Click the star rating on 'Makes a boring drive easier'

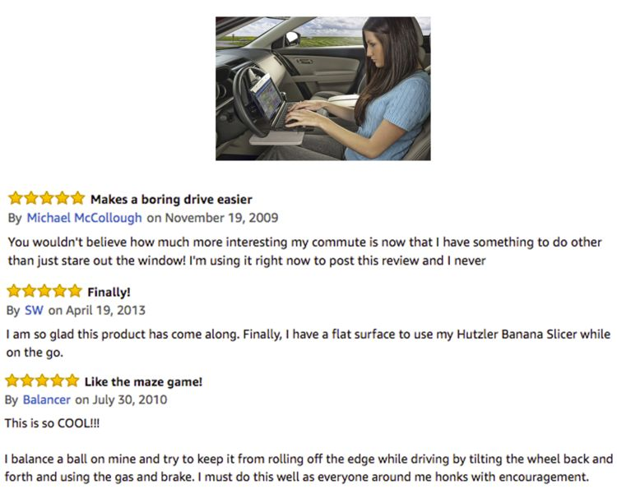(46, 198)
